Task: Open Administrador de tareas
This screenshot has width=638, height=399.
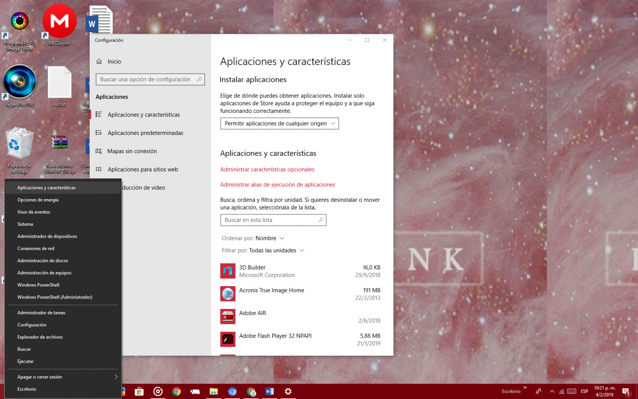Action: (x=63, y=313)
